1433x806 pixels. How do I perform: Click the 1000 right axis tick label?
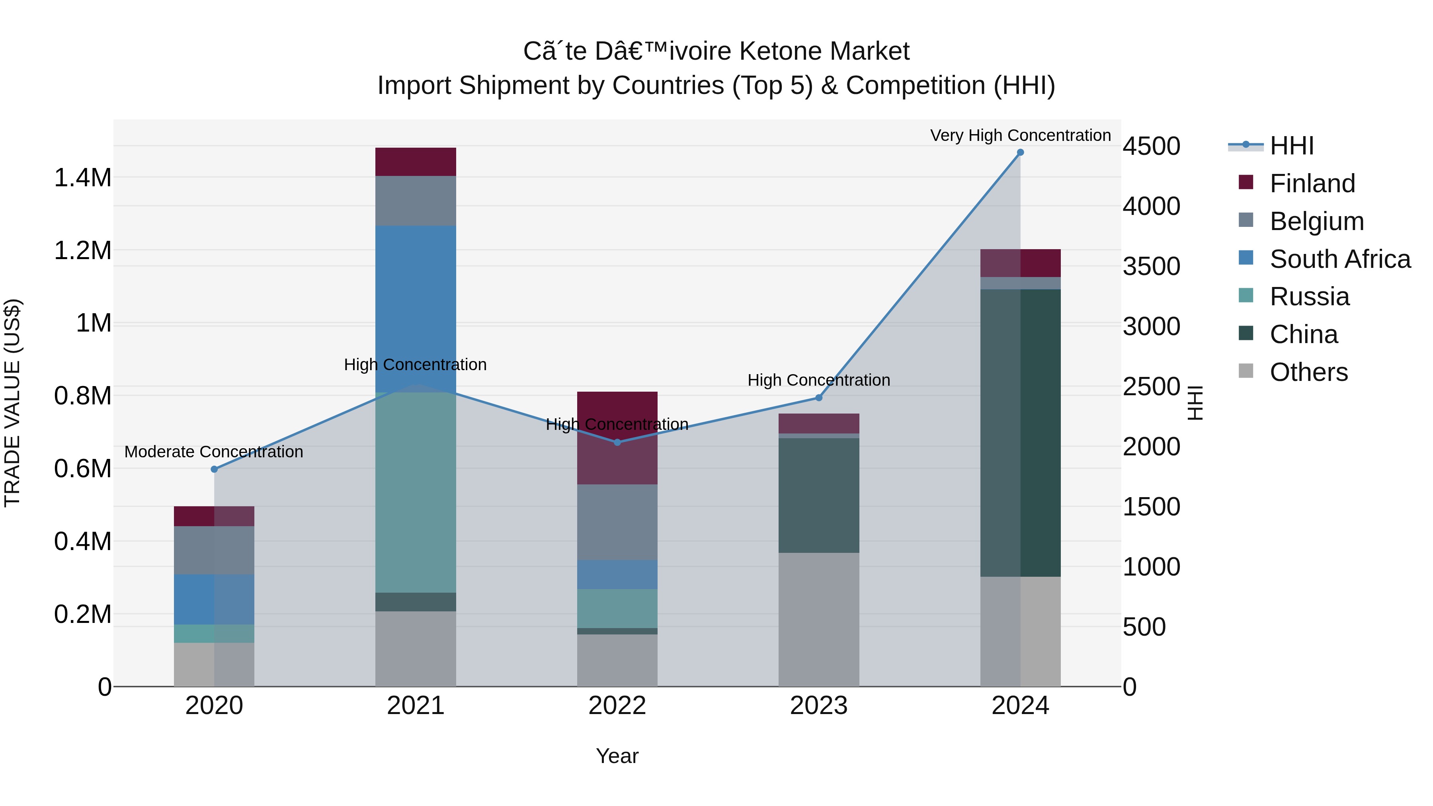pos(1152,567)
